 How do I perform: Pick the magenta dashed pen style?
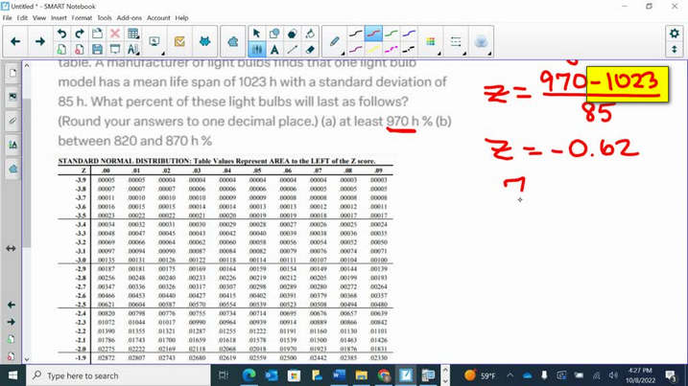click(x=391, y=50)
